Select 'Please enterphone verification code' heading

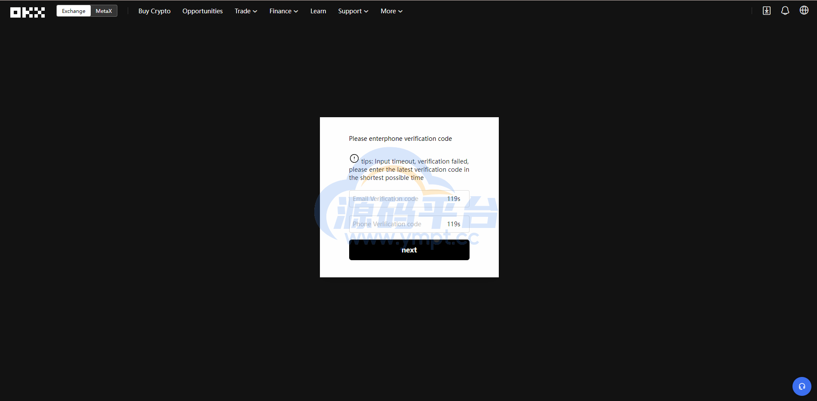pos(400,139)
